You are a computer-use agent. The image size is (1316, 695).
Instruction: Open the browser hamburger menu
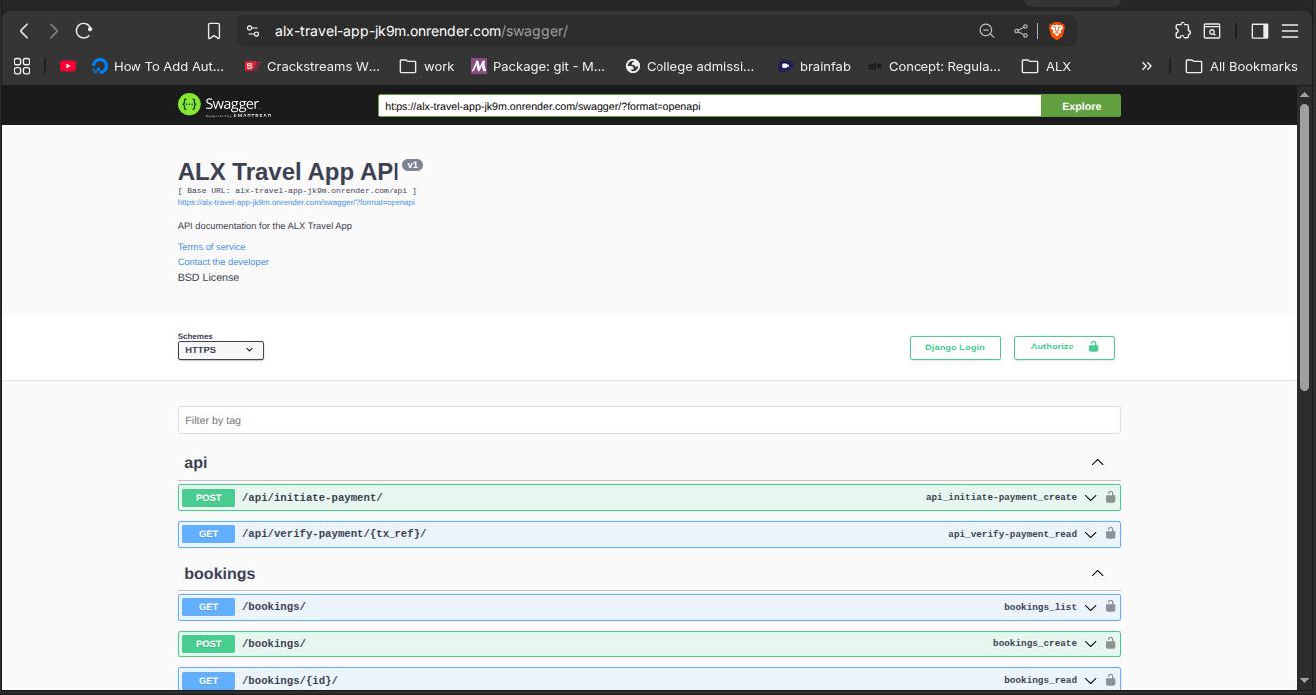[x=1289, y=30]
